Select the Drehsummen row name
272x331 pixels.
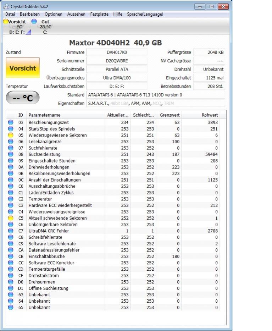42,282
